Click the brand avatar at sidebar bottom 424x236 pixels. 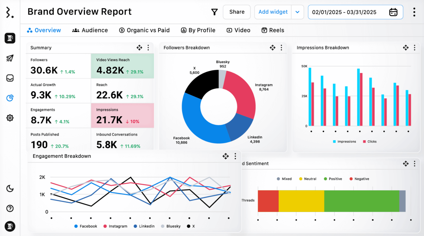(x=10, y=226)
